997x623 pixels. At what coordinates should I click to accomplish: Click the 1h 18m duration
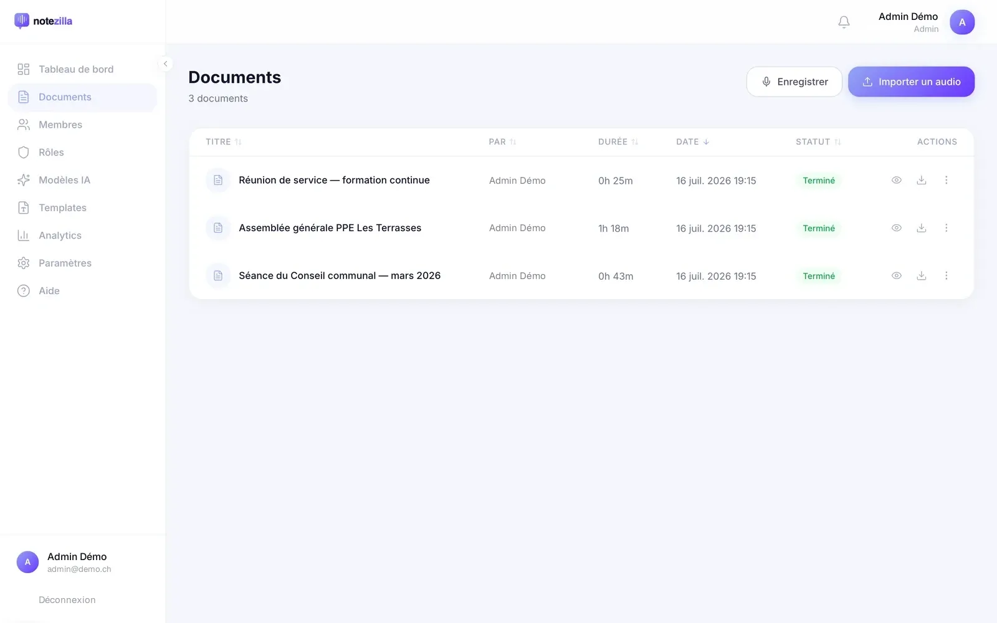(613, 229)
